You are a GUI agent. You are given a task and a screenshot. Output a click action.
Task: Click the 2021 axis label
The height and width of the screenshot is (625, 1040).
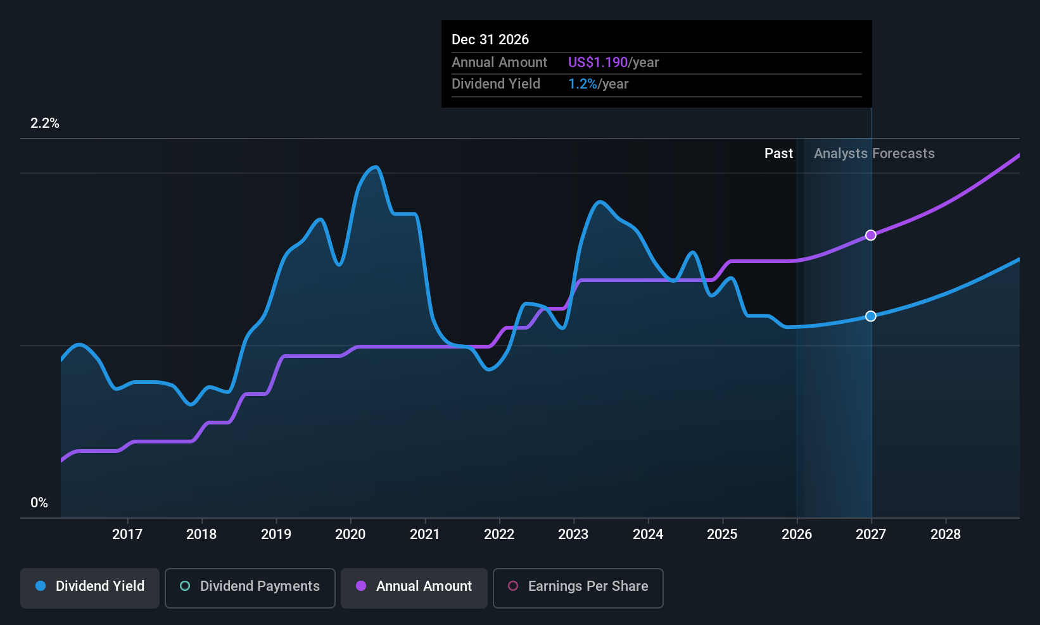coord(425,534)
